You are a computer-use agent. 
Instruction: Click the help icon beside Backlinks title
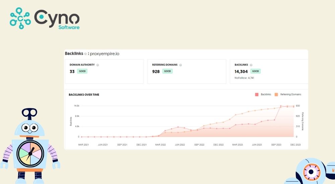(x=86, y=54)
